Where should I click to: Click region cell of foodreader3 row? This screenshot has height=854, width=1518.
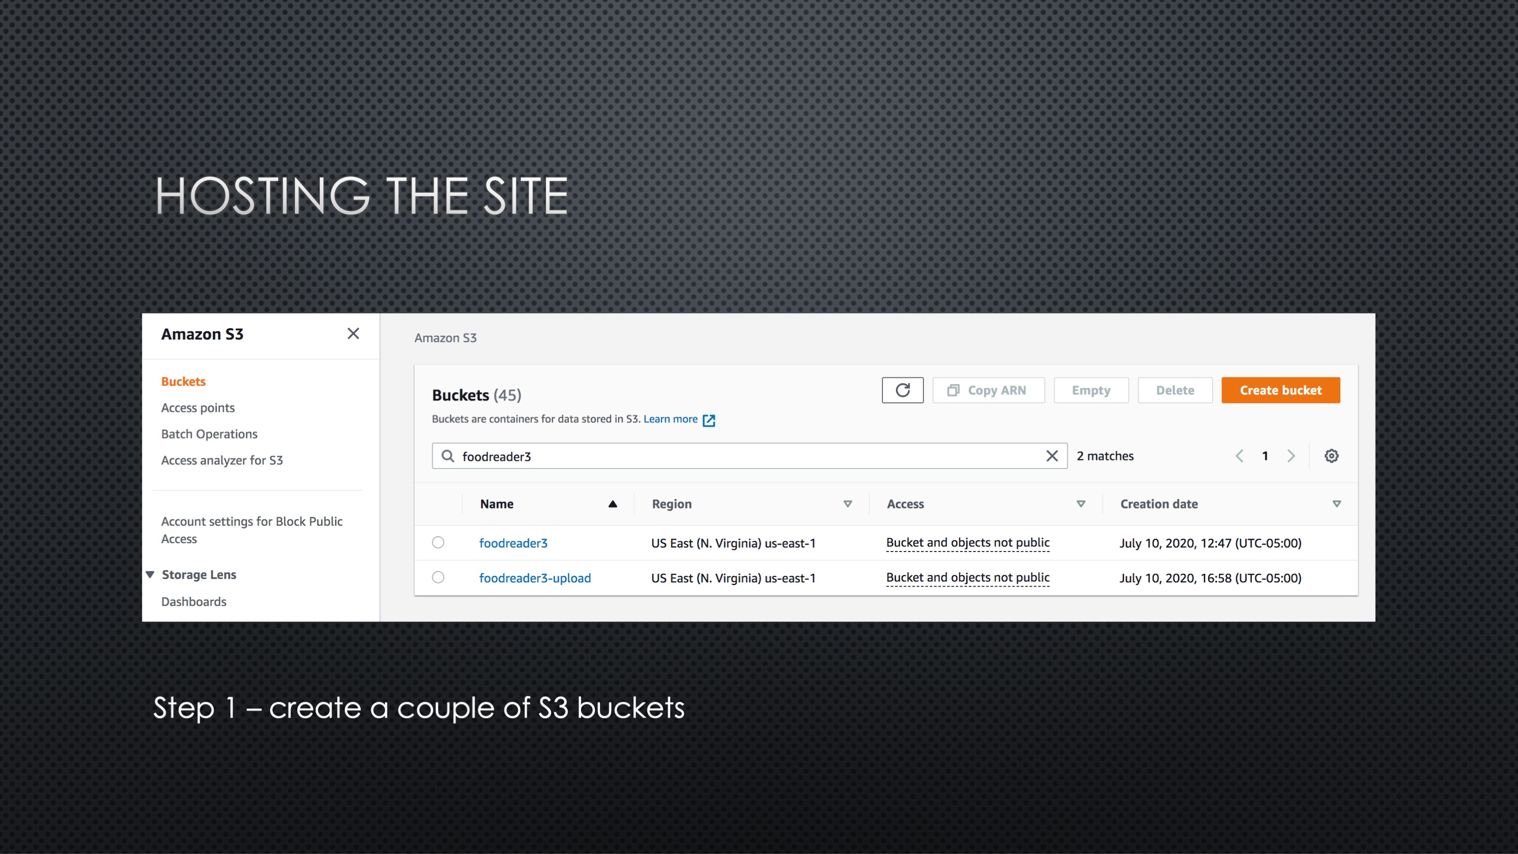(x=733, y=543)
